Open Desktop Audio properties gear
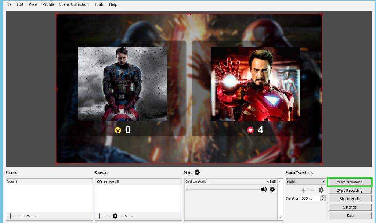The height and width of the screenshot is (223, 376). (x=272, y=190)
